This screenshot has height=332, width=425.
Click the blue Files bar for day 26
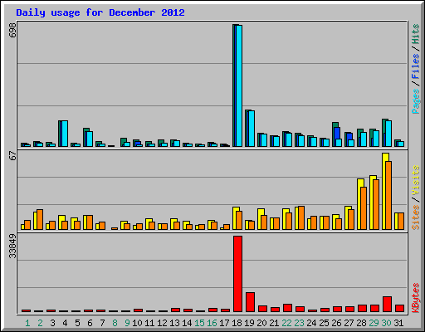point(337,133)
